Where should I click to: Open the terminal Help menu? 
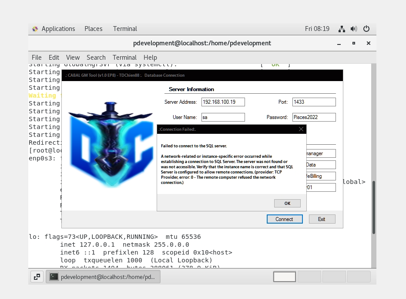tap(150, 57)
